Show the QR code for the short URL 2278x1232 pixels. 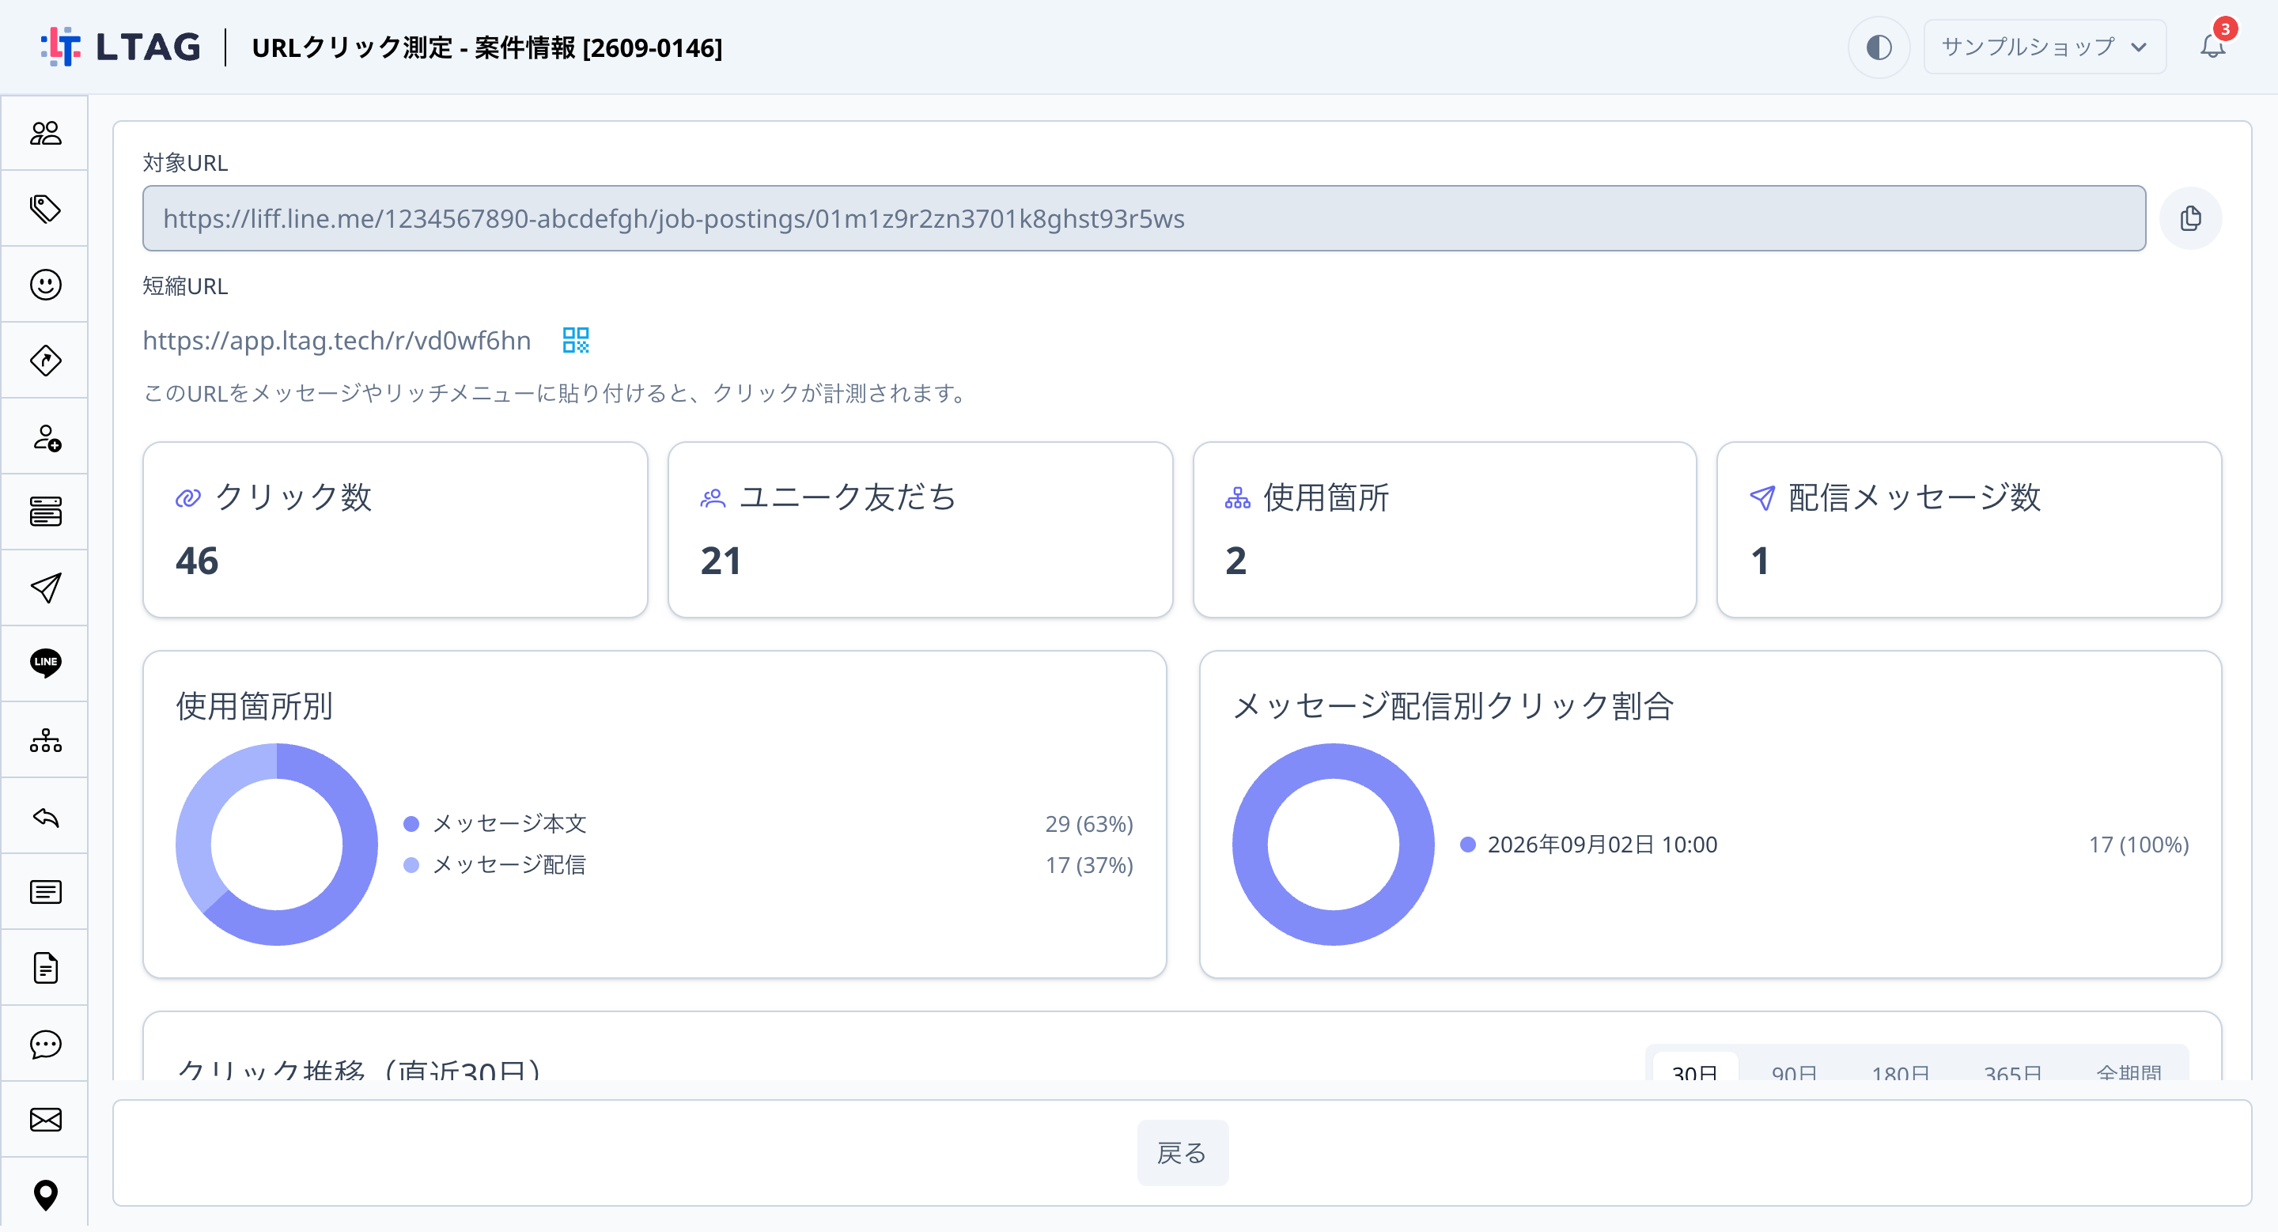point(576,340)
